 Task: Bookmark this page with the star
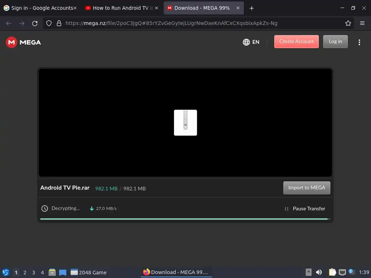[348, 23]
